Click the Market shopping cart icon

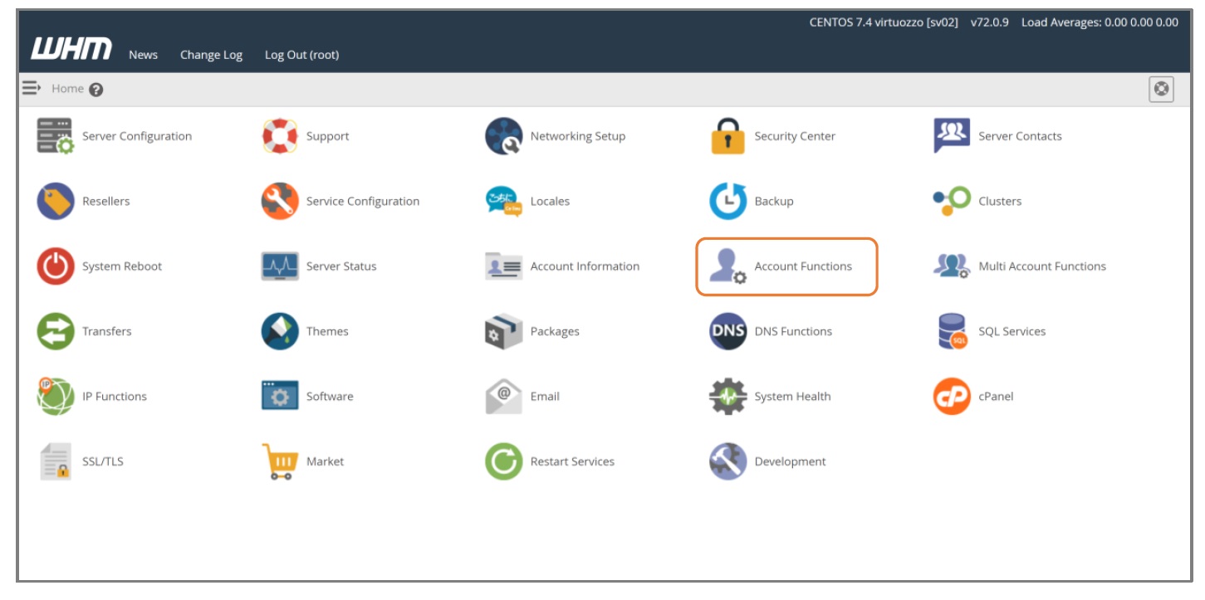tap(280, 461)
